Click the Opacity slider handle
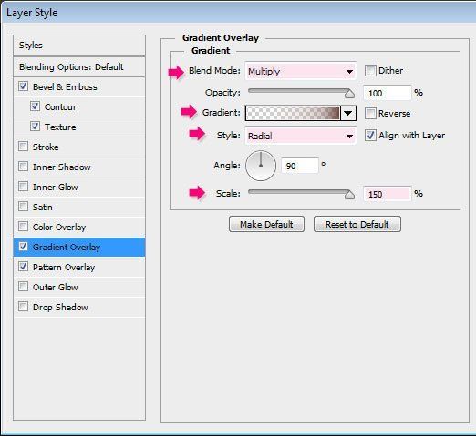Image resolution: width=476 pixels, height=436 pixels. (350, 94)
